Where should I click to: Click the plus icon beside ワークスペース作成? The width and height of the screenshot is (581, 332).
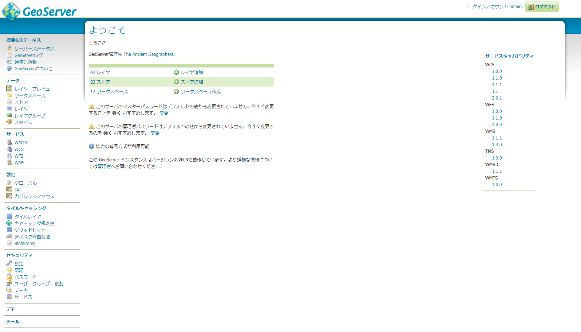[176, 92]
